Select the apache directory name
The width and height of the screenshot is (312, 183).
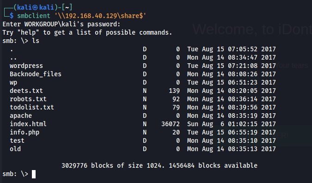[21, 116]
